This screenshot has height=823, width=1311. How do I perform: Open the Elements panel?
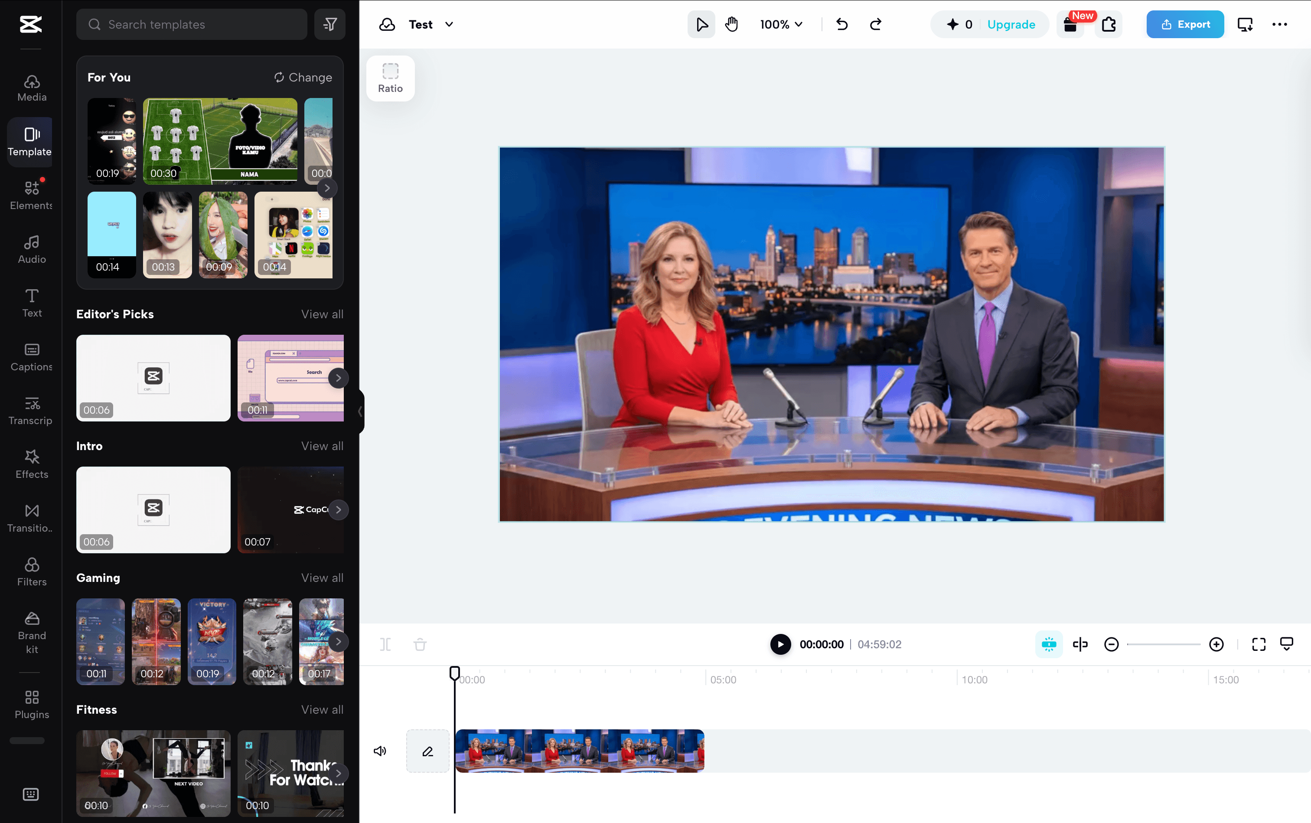click(32, 196)
